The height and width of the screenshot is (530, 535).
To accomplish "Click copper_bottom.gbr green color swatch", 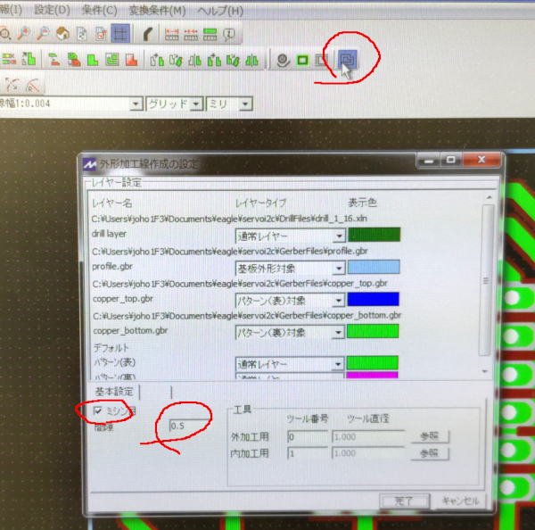I will [x=373, y=331].
